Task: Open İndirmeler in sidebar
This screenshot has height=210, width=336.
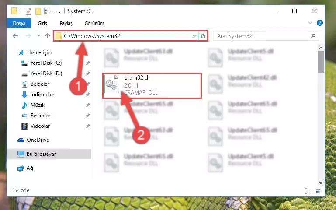Action: [42, 94]
